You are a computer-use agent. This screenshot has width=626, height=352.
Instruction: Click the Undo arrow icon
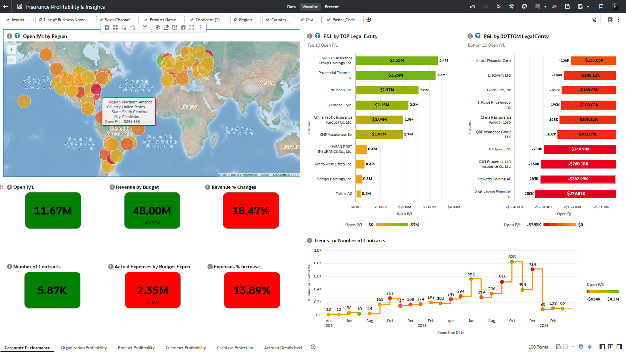pos(472,7)
